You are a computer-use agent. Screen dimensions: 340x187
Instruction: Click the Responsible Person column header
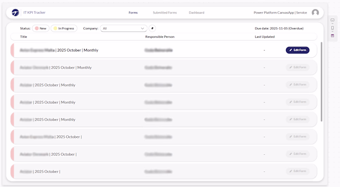[x=160, y=37]
